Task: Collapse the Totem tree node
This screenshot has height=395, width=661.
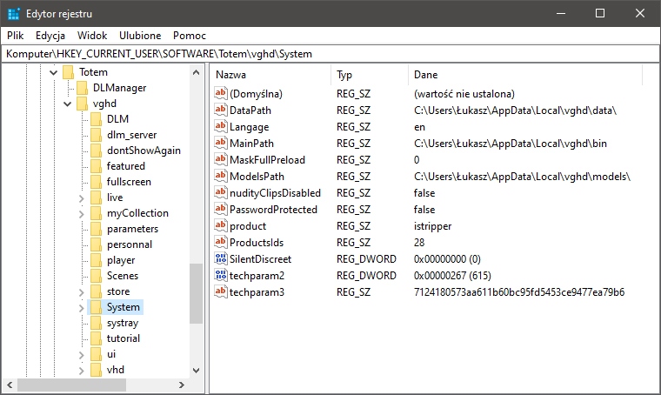Action: (x=53, y=72)
